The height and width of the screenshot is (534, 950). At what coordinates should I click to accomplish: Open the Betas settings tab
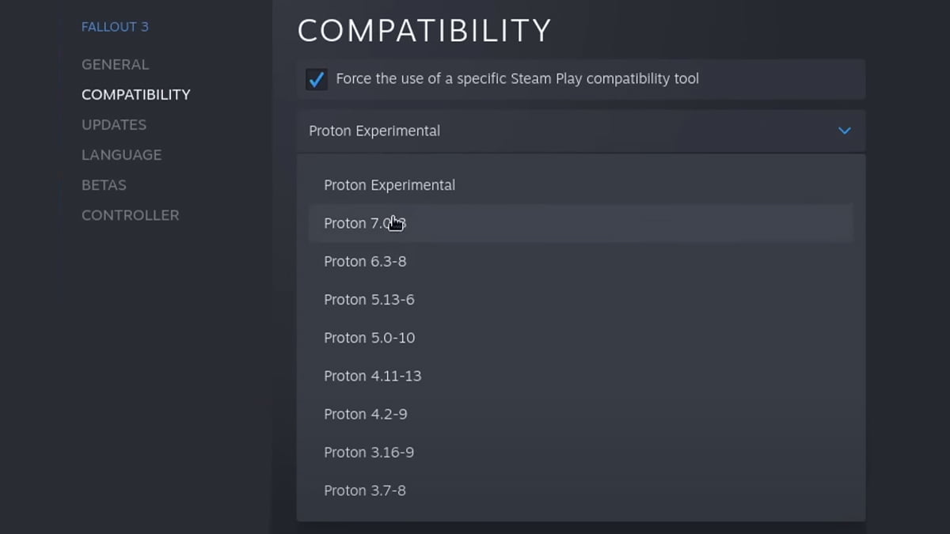point(104,185)
